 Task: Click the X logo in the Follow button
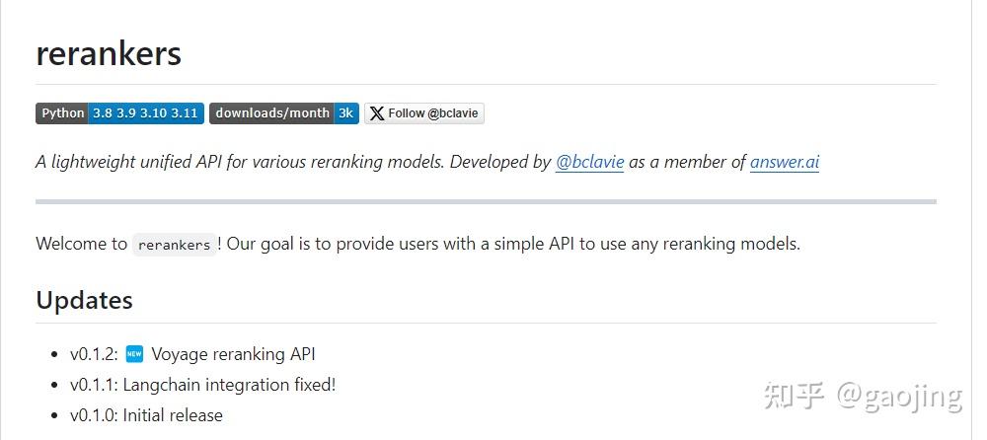377,113
